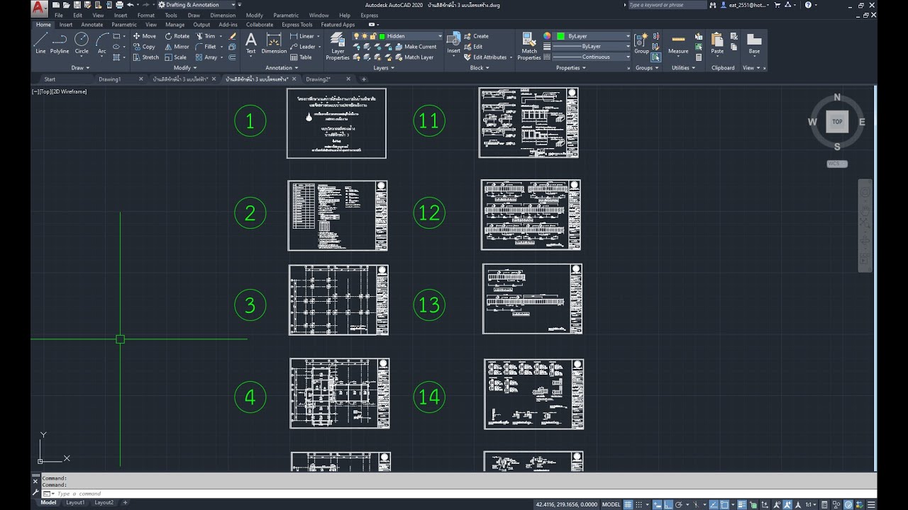Click green object color swatch in Properties
908x510 pixels.
click(x=560, y=36)
